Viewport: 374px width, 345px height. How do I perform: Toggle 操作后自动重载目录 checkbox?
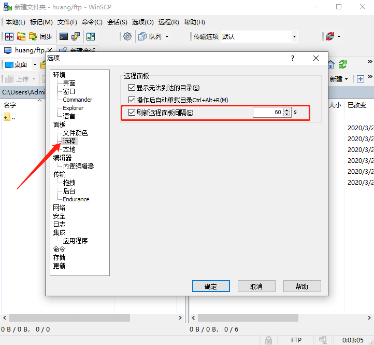(131, 100)
